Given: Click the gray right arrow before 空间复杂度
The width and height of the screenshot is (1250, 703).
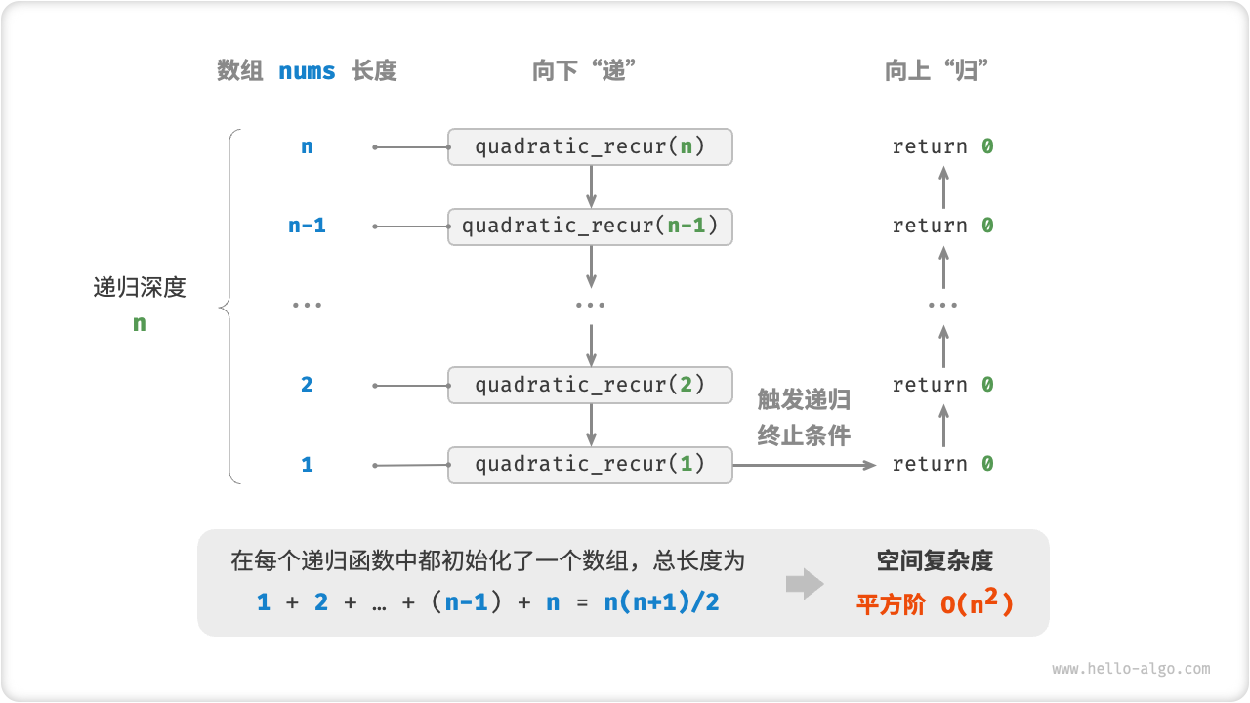Looking at the screenshot, I should point(805,584).
